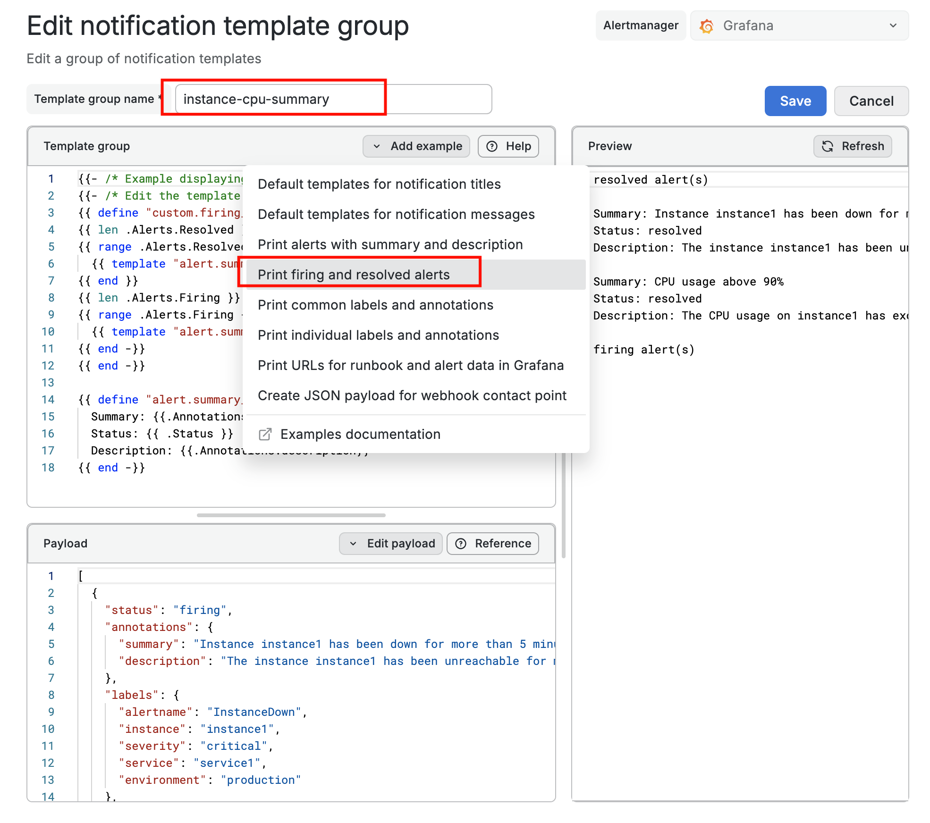Click the external link icon for Examples documentation
This screenshot has width=930, height=823.
tap(265, 434)
